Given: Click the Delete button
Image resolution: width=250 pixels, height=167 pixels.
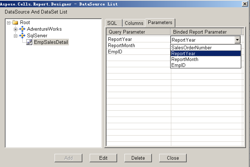Looking at the screenshot, I should click(x=138, y=158).
